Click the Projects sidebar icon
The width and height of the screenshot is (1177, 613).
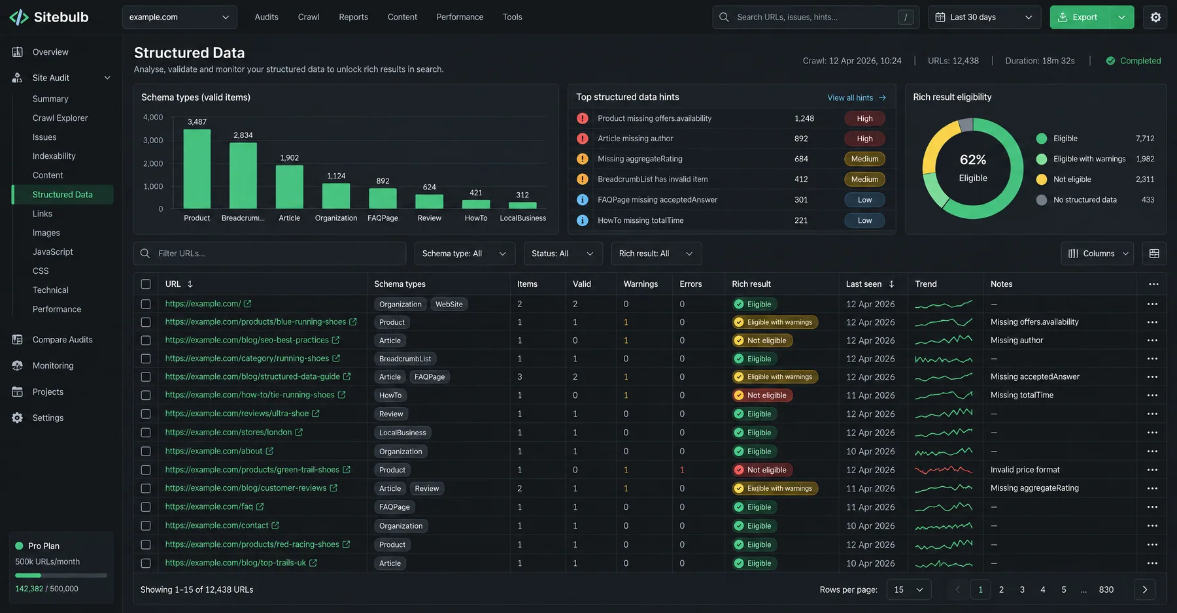point(18,392)
